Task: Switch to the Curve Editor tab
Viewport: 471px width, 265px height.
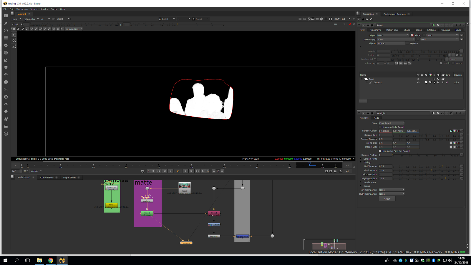Action: (47, 178)
